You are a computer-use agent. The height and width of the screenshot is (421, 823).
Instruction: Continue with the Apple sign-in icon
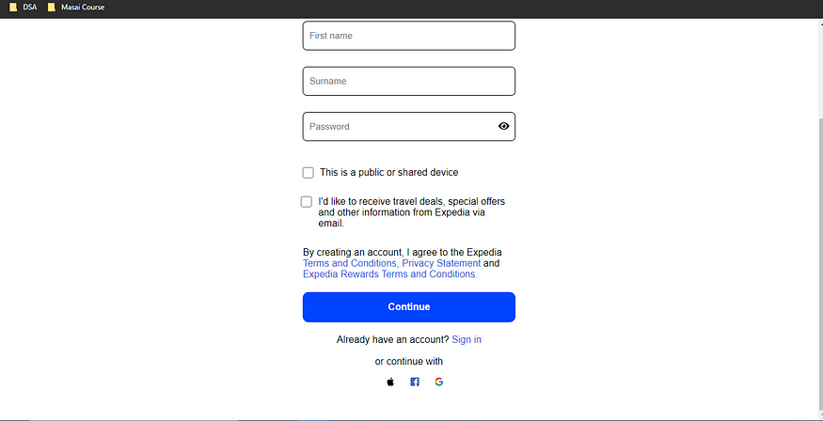click(x=390, y=382)
